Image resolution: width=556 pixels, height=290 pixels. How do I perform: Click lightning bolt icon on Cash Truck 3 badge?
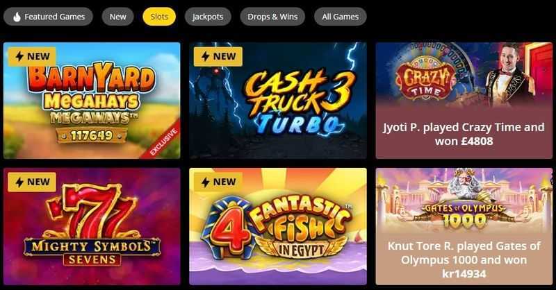pos(205,56)
